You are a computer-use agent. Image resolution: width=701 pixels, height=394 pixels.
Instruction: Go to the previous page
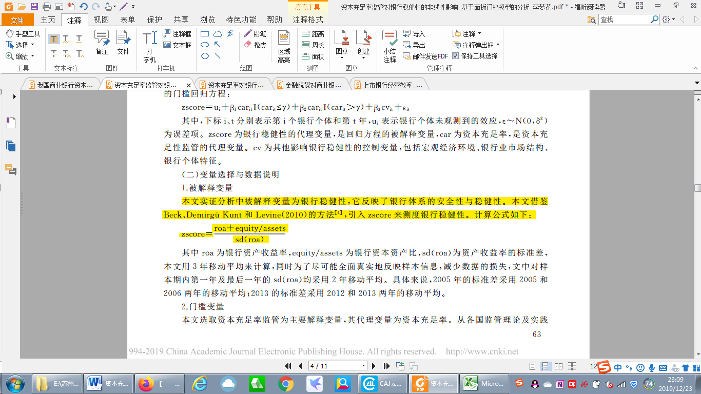[x=301, y=366]
